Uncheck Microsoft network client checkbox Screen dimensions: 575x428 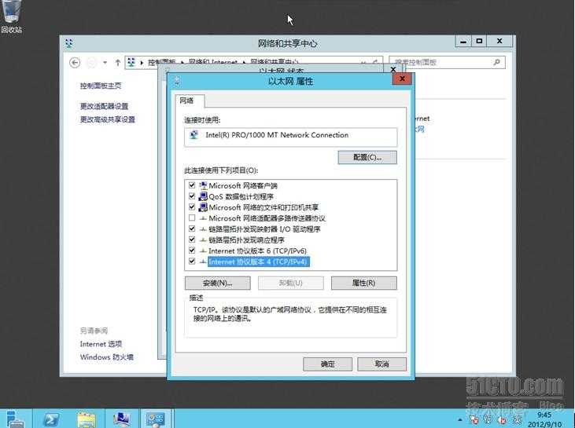click(192, 185)
